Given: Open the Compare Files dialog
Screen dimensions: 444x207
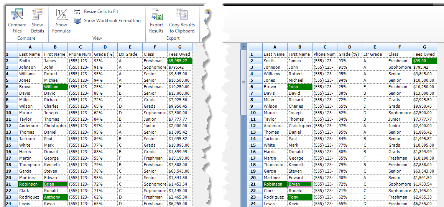Looking at the screenshot, I should [x=17, y=21].
